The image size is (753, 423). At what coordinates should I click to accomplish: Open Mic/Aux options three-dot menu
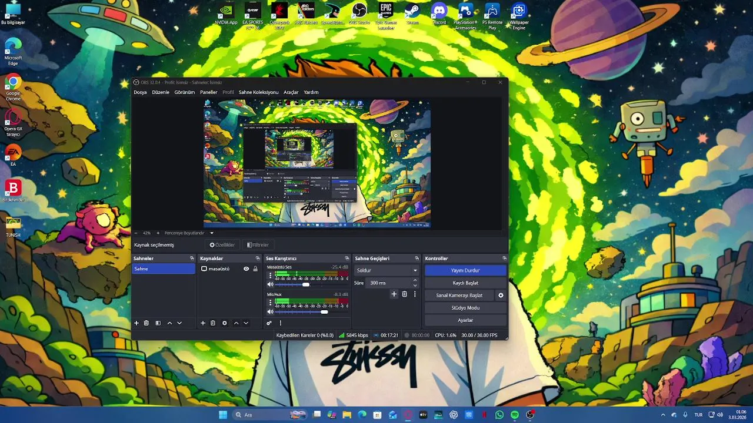pyautogui.click(x=271, y=303)
